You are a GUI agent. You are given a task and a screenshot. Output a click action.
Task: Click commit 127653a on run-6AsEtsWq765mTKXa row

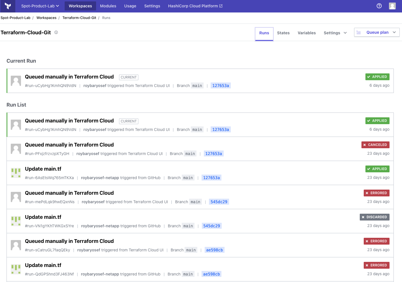coord(211,178)
